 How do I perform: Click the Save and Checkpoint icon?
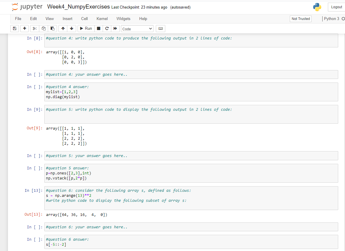point(14,29)
